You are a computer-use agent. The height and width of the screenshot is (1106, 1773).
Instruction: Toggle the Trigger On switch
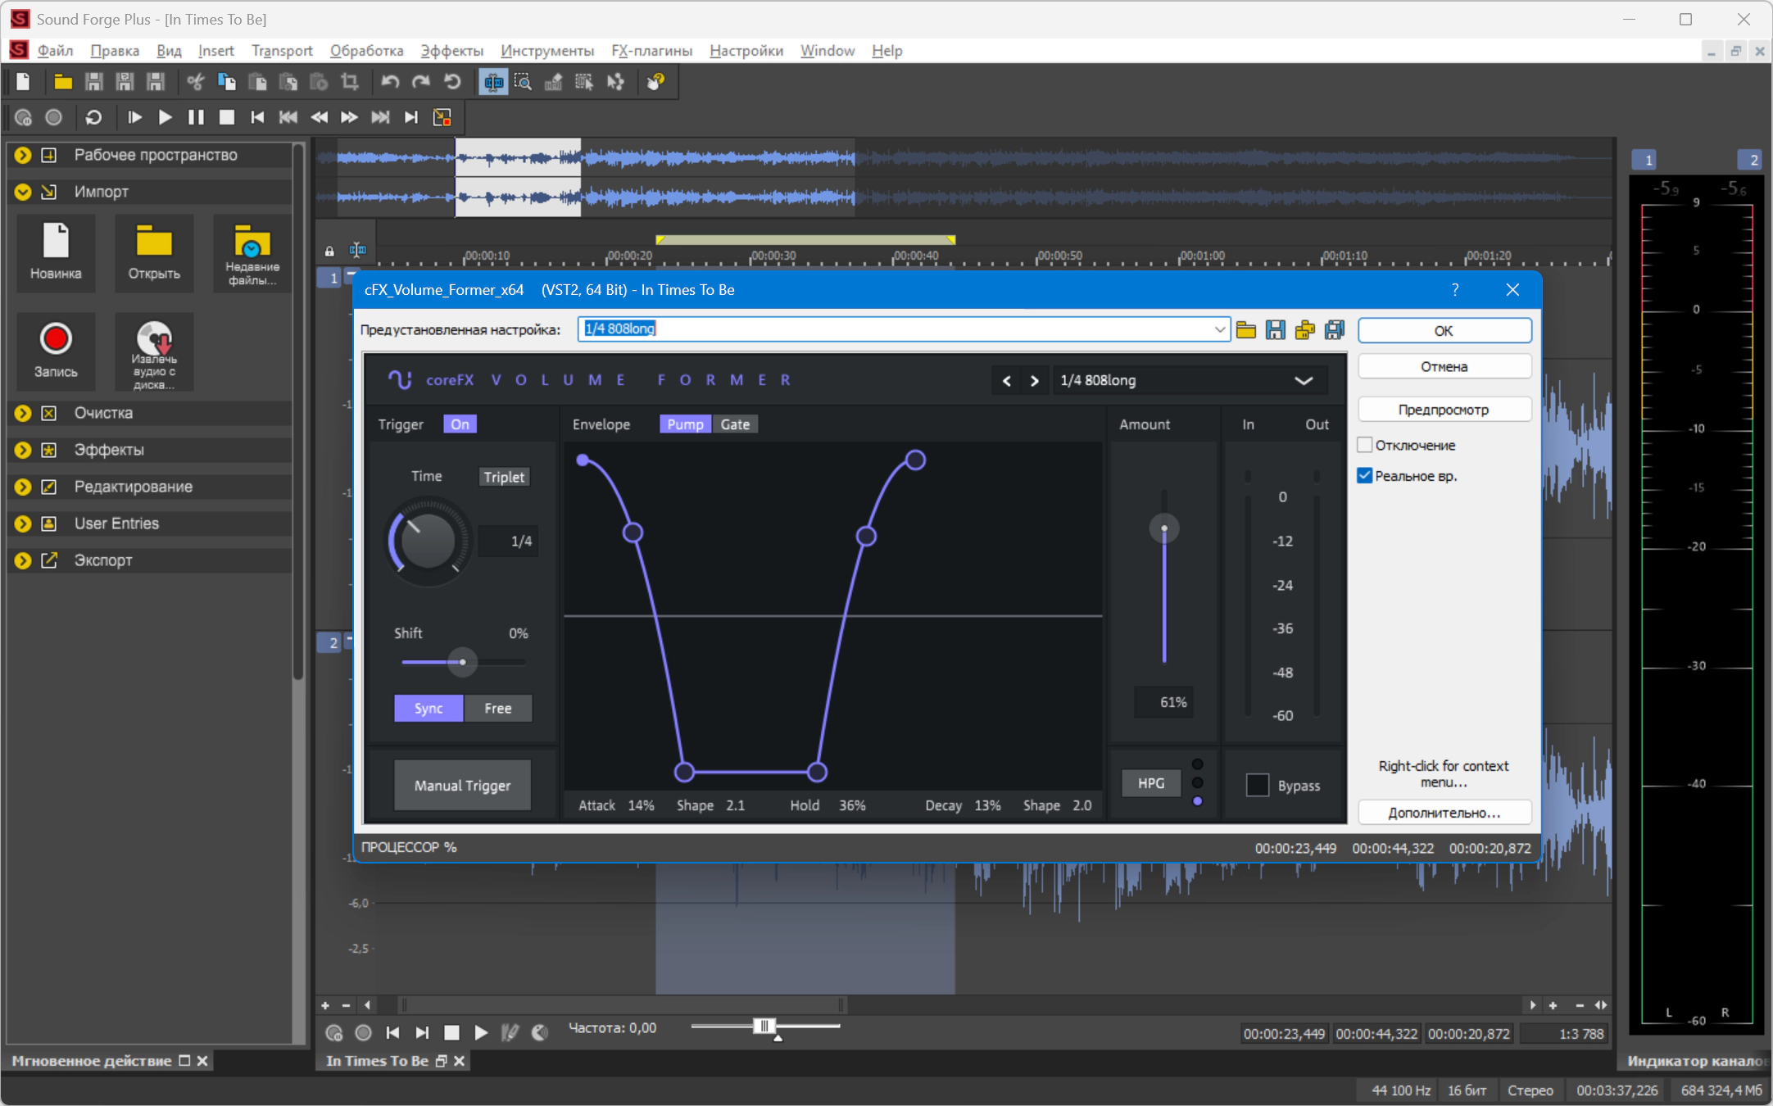tap(460, 424)
